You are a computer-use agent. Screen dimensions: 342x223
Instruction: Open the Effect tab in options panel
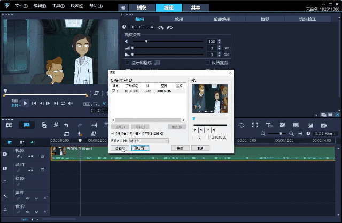179,19
